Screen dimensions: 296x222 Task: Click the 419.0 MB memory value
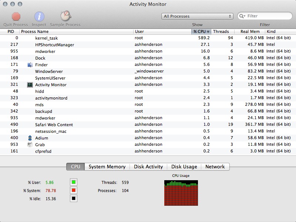(254, 38)
